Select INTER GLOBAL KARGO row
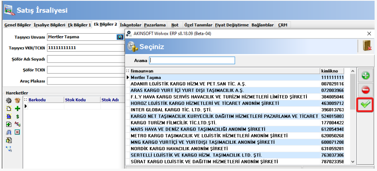377x171 pixels. click(235, 110)
